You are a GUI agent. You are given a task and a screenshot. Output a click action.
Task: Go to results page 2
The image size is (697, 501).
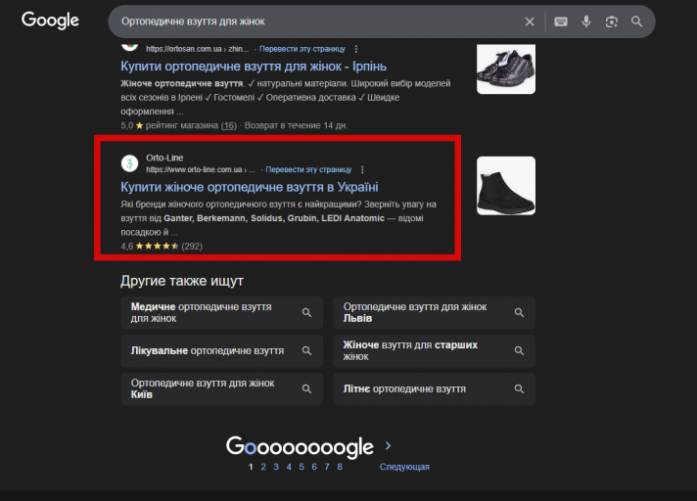(263, 467)
